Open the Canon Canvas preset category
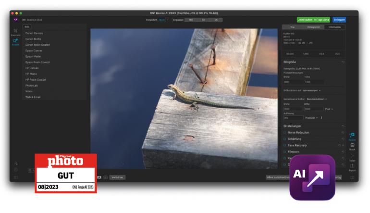Screen dimensions: 370x213 click(34, 33)
